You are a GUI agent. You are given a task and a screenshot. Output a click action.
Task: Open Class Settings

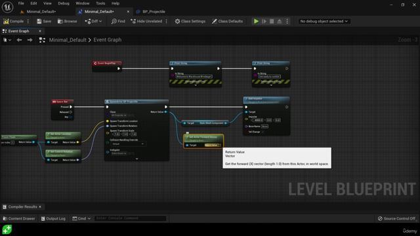click(x=190, y=21)
